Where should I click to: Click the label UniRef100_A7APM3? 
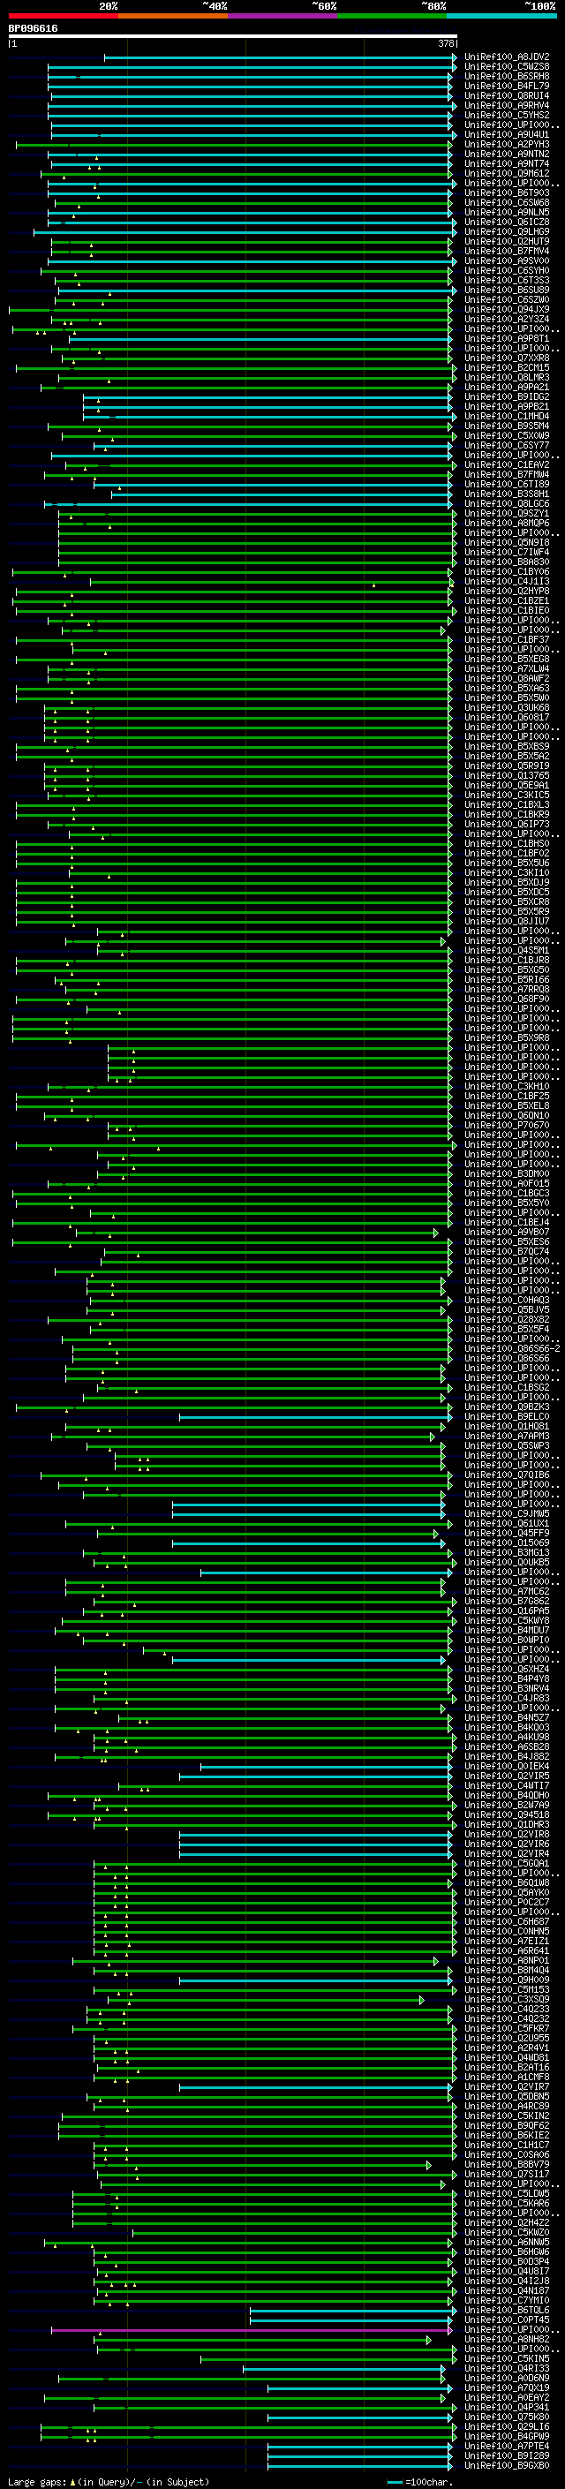(x=507, y=1436)
